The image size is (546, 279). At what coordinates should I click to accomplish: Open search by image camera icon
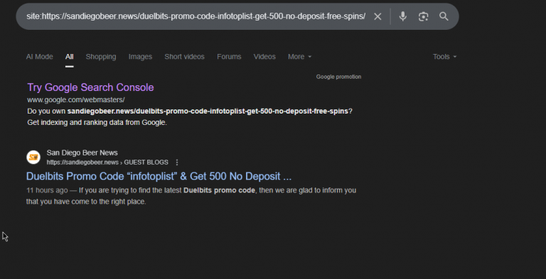423,16
